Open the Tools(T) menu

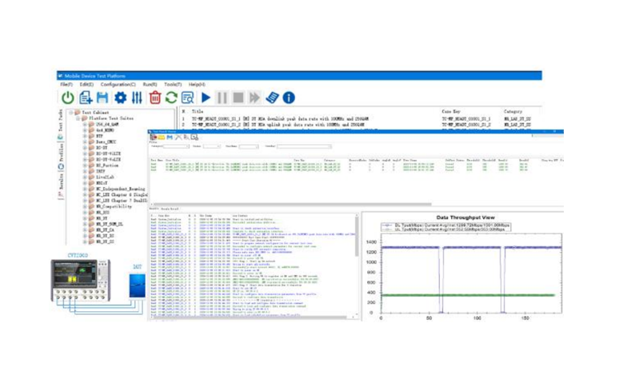173,84
